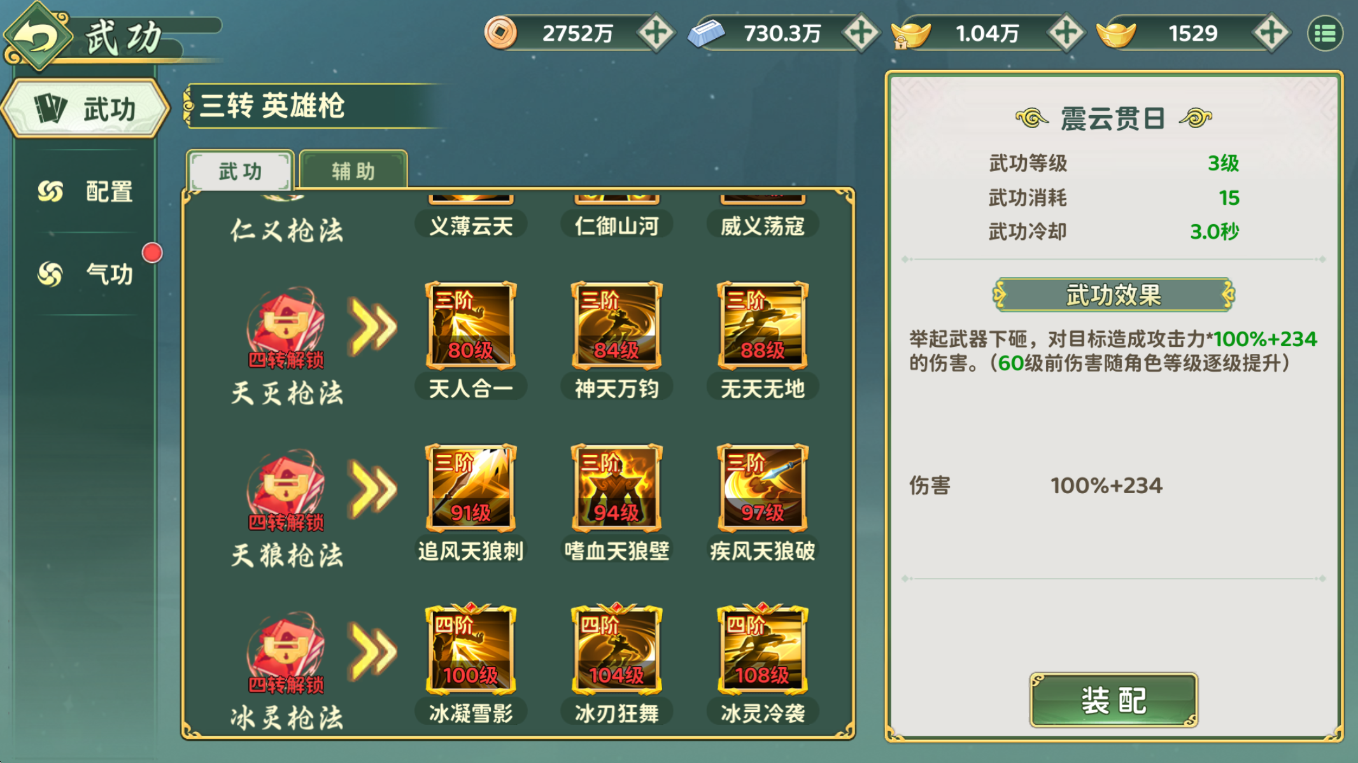Open the 气功 sidebar menu
The image size is (1358, 763).
(x=86, y=274)
